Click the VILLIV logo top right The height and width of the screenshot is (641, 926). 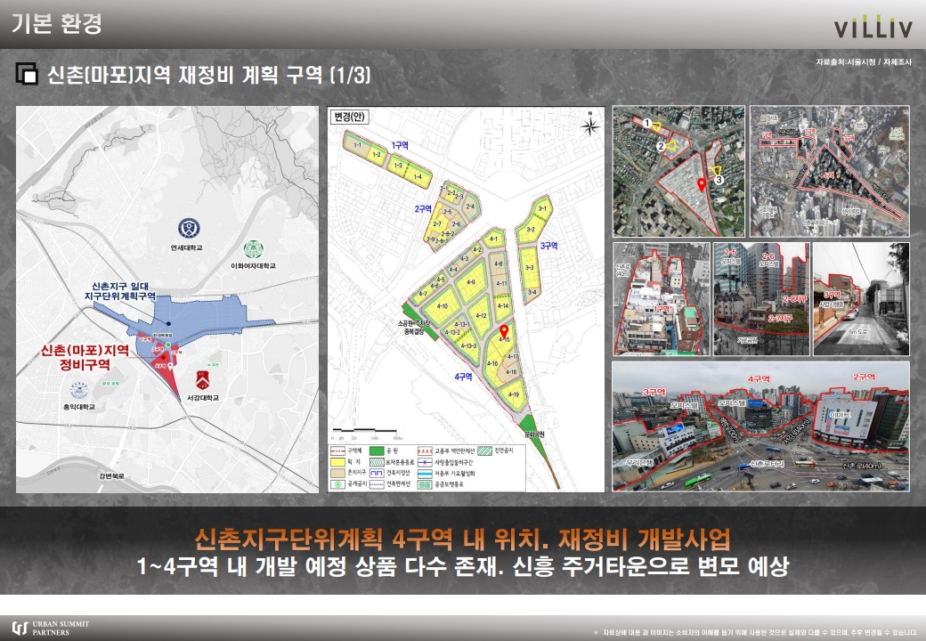pos(875,27)
